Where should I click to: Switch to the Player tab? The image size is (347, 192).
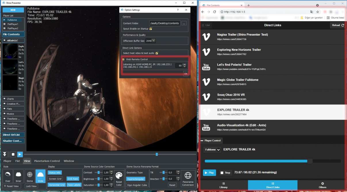point(7,161)
